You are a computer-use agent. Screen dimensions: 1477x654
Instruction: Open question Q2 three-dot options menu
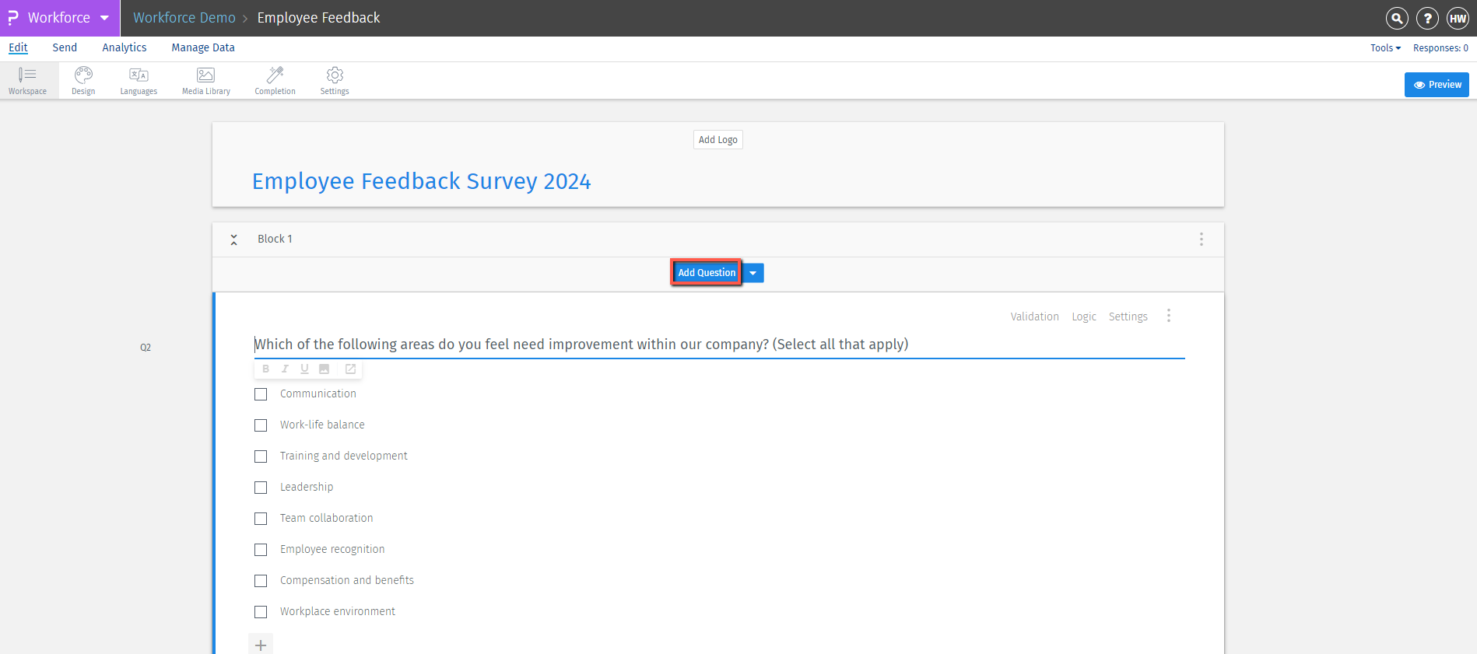pos(1169,316)
